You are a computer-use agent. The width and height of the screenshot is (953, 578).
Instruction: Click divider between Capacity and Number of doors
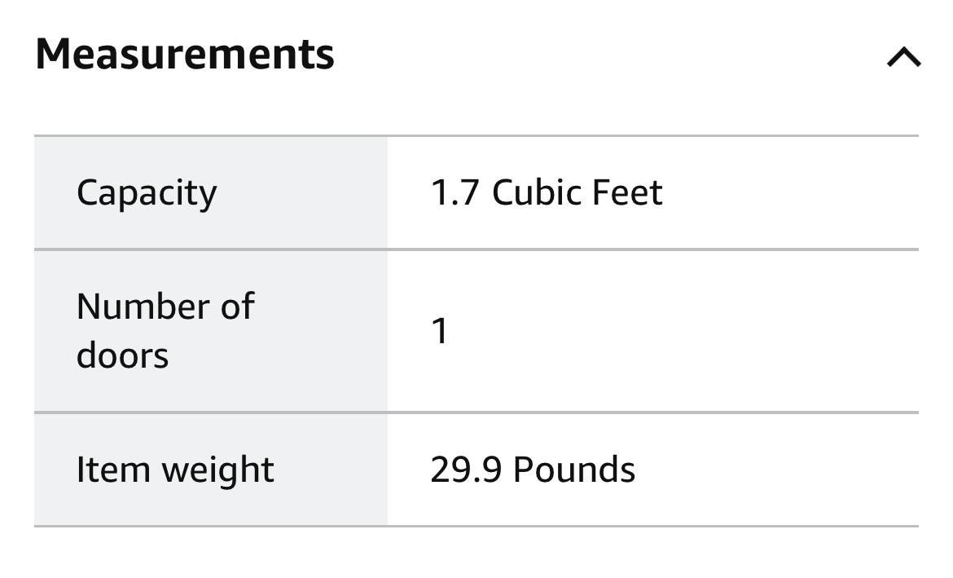point(476,249)
